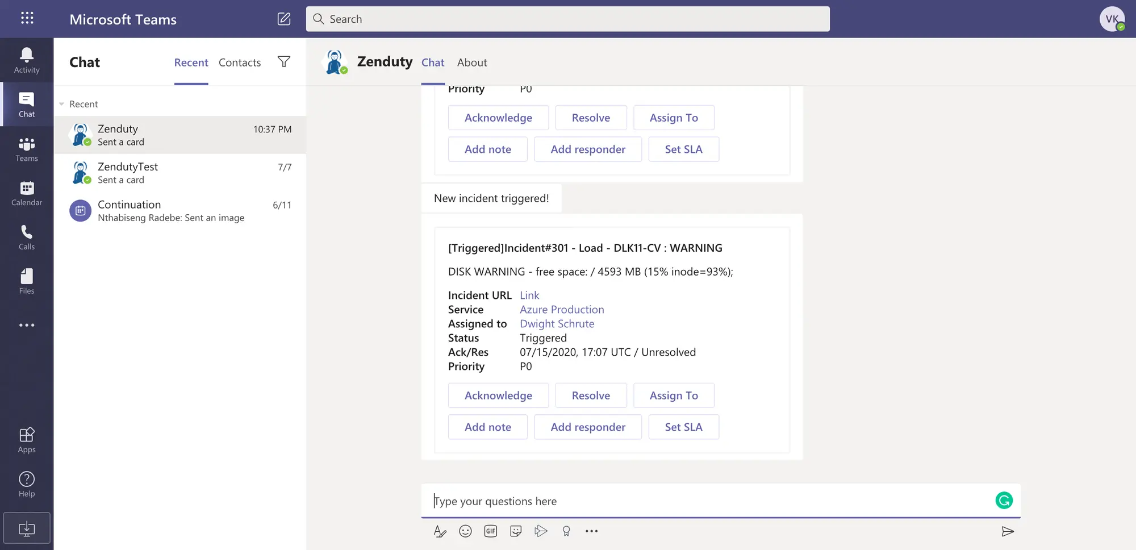The height and width of the screenshot is (550, 1136).
Task: Resolve Incident#301
Action: [x=591, y=395]
